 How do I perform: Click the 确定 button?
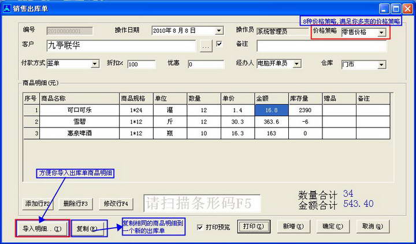[333, 227]
